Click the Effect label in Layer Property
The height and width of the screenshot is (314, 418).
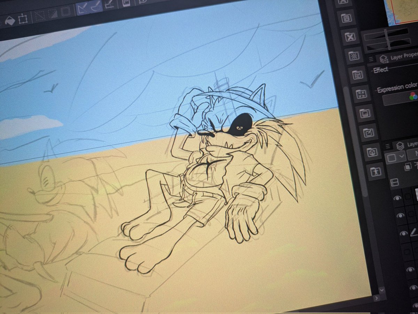pyautogui.click(x=380, y=70)
